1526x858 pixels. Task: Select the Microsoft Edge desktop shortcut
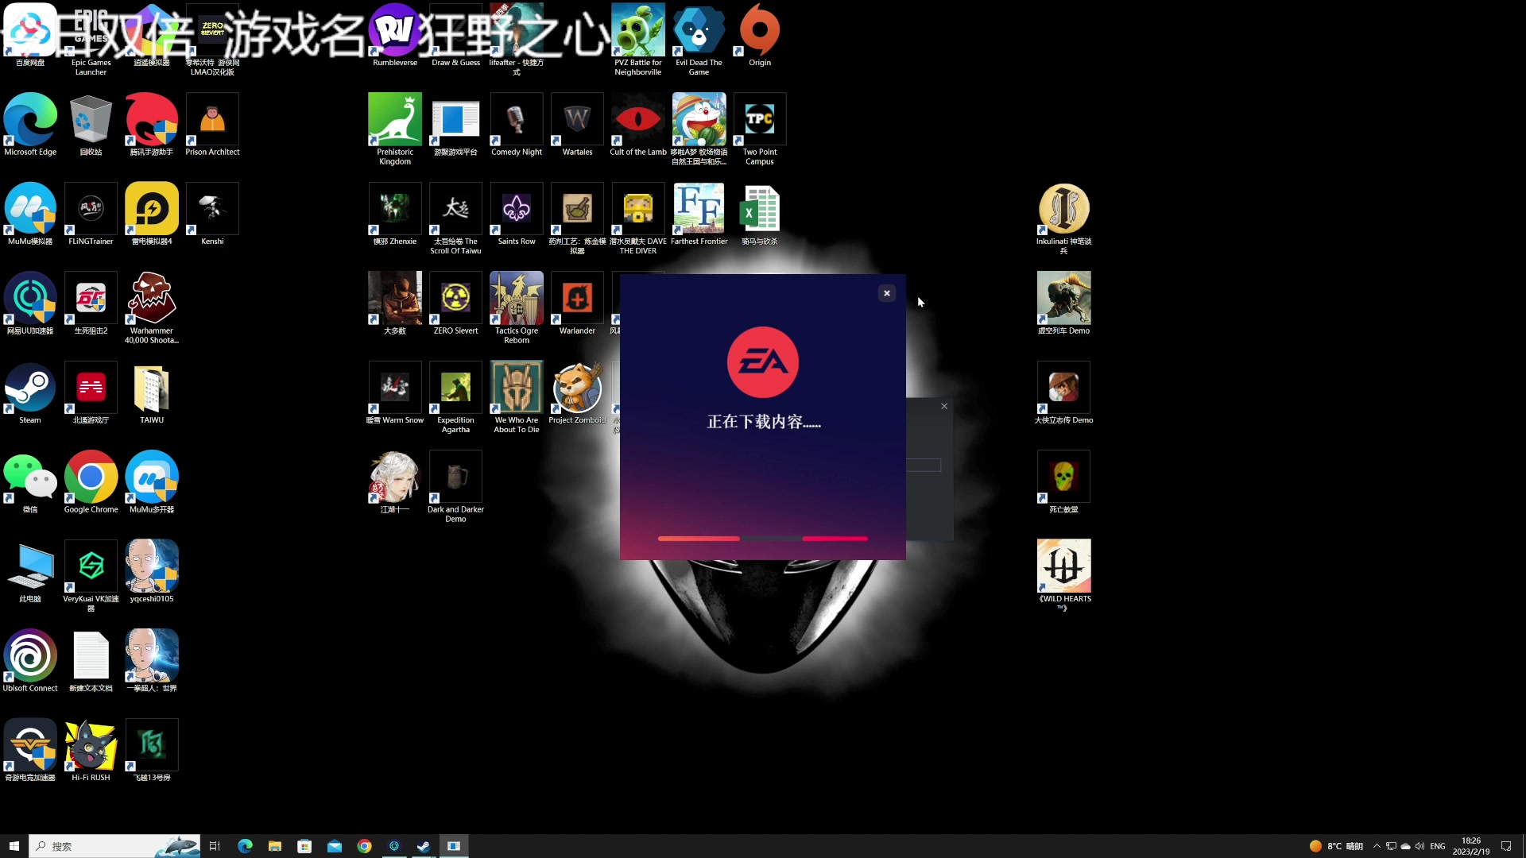click(x=30, y=125)
